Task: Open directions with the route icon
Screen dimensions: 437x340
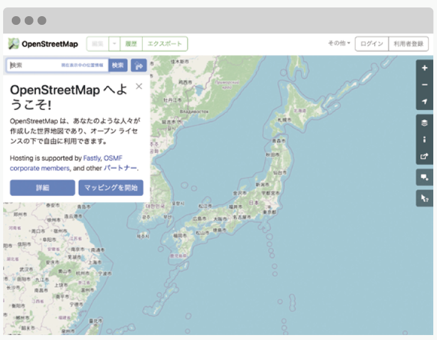Action: (x=138, y=65)
